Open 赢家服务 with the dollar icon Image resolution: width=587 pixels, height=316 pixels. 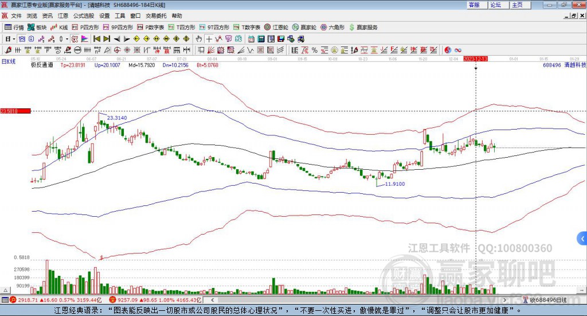click(x=363, y=28)
